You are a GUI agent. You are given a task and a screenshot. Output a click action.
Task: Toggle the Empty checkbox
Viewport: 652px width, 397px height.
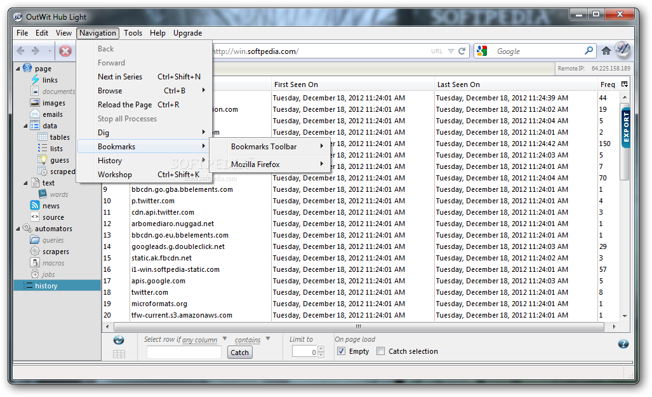341,351
